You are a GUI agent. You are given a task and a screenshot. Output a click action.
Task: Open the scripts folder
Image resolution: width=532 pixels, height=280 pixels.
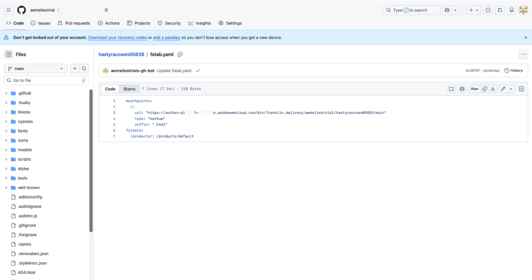24,159
